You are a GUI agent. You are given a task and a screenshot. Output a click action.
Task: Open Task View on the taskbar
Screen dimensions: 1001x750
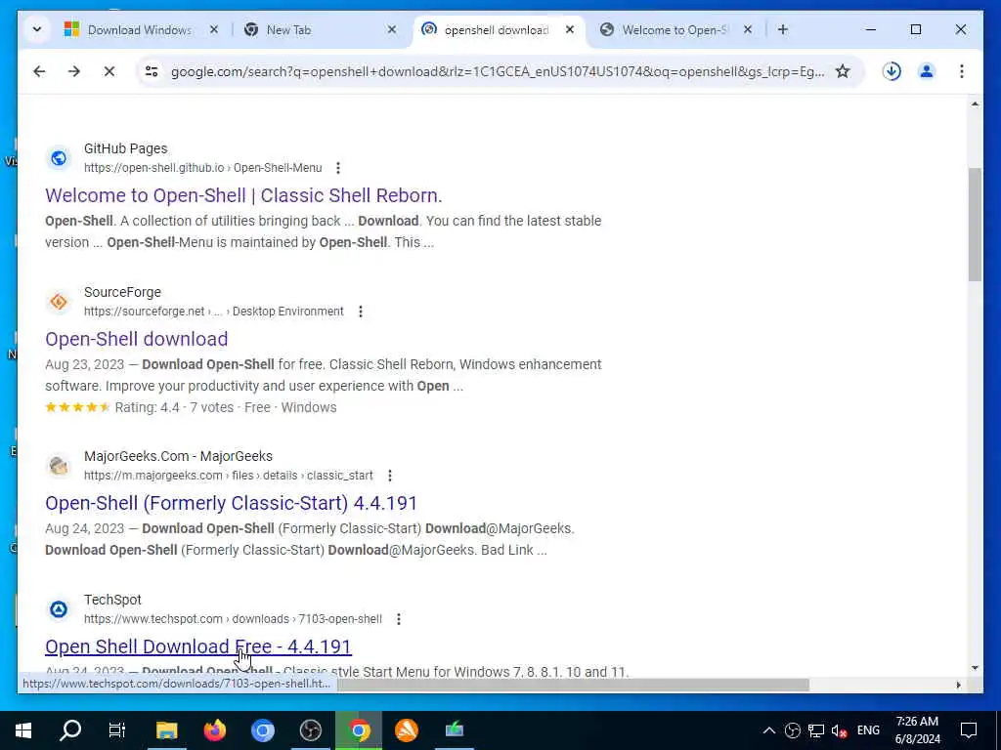(x=117, y=730)
